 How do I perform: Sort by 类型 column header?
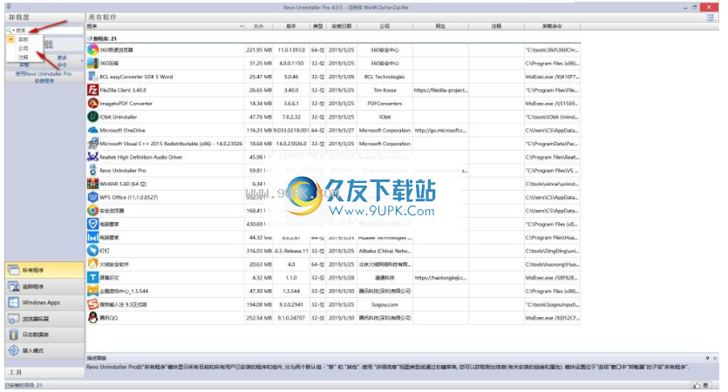318,26
